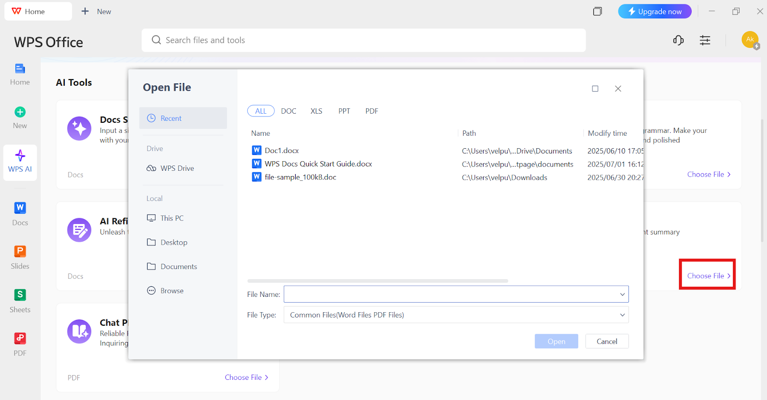Click the Search files and tools box
767x400 pixels.
coord(364,40)
